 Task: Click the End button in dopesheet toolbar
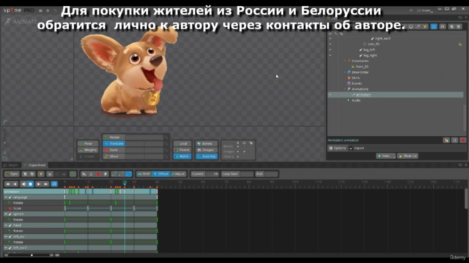point(259,174)
